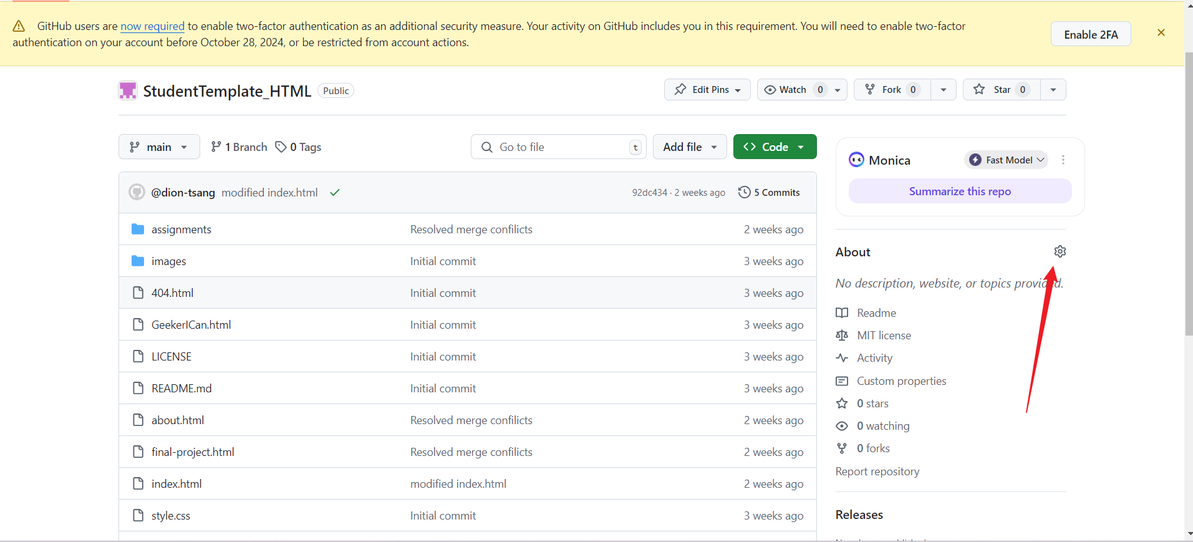This screenshot has height=542, width=1193.
Task: Click the Fork button
Action: (x=892, y=90)
